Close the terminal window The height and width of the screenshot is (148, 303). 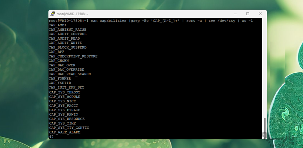click(x=260, y=14)
